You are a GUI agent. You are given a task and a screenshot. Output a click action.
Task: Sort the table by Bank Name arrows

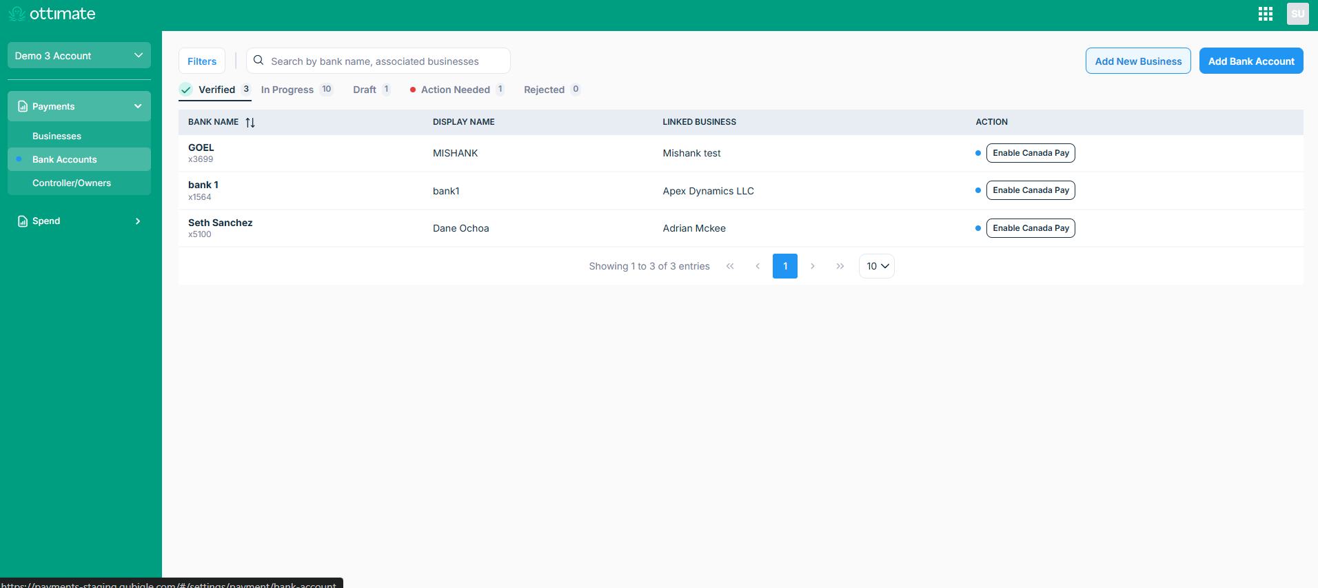[250, 123]
